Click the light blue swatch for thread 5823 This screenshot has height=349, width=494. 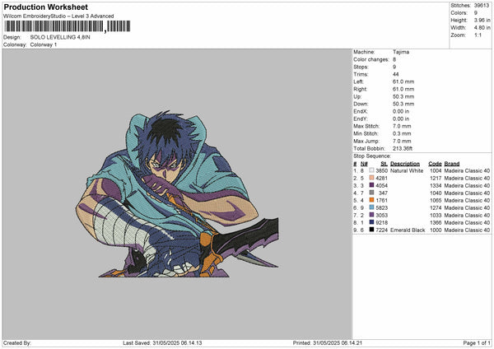tap(371, 207)
